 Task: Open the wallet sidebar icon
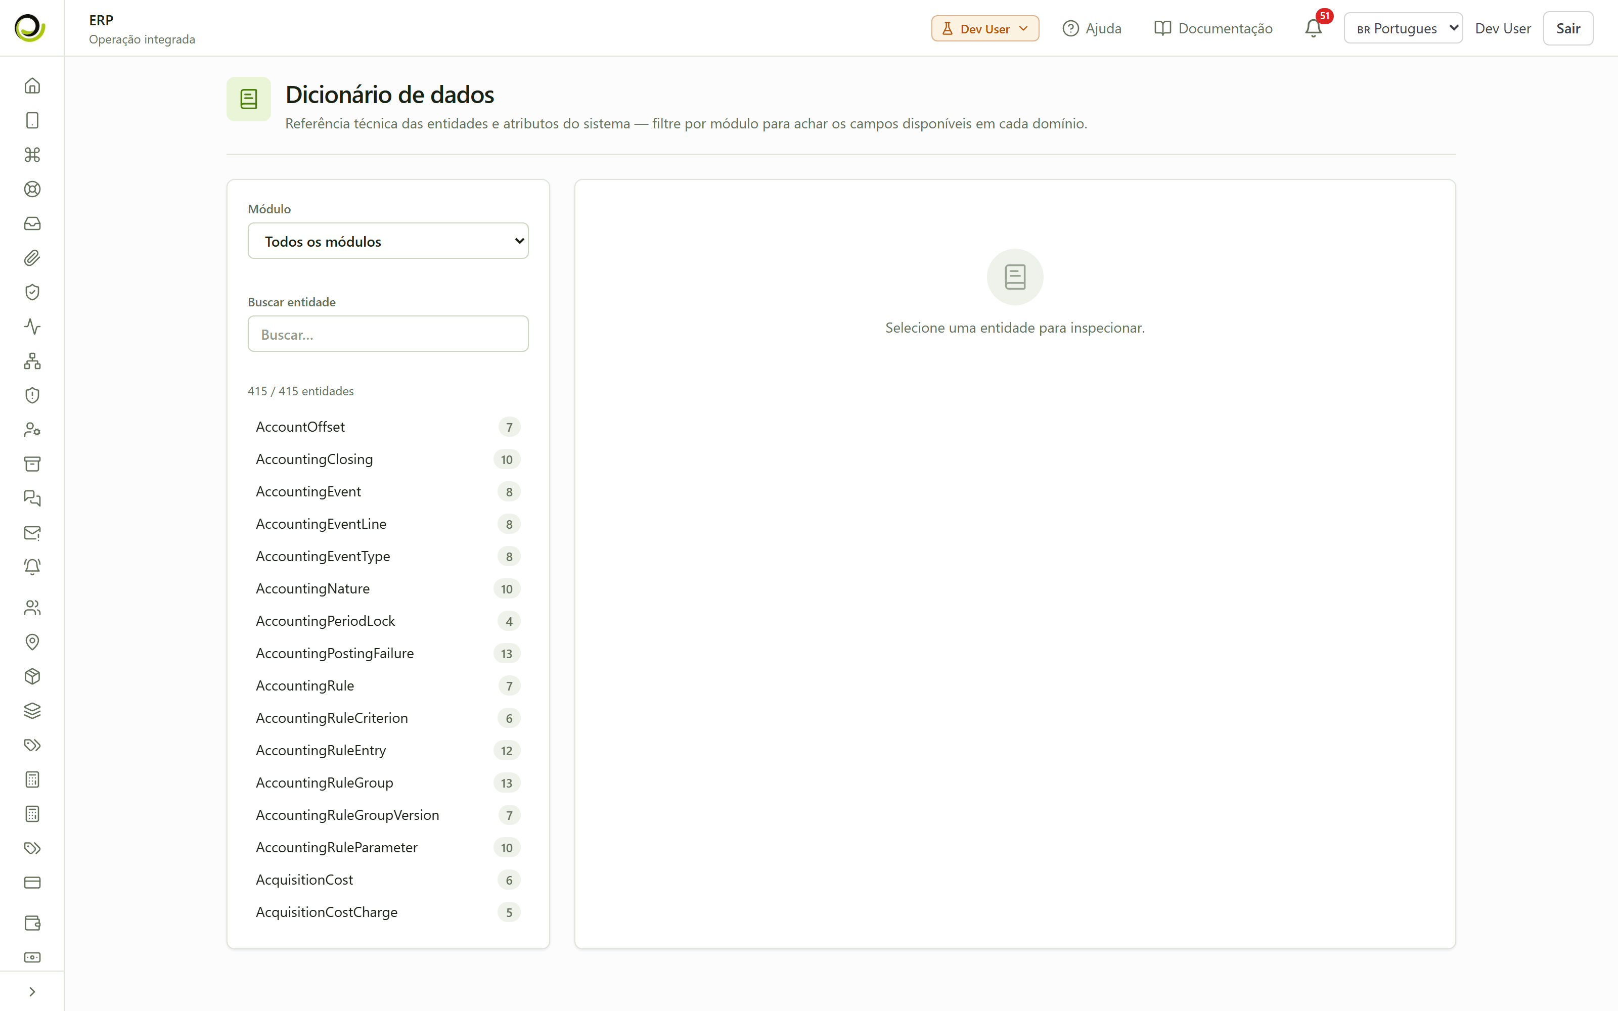coord(32,924)
